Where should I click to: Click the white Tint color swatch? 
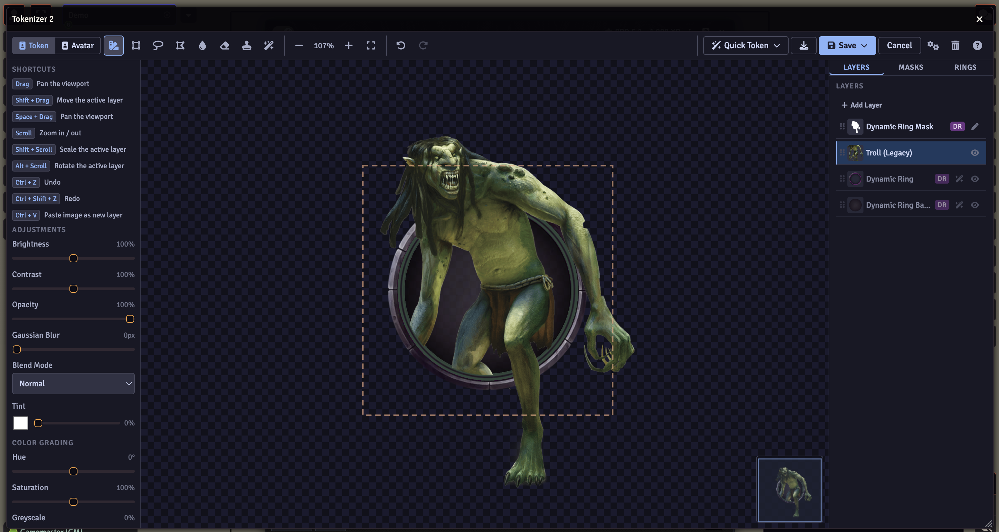20,423
